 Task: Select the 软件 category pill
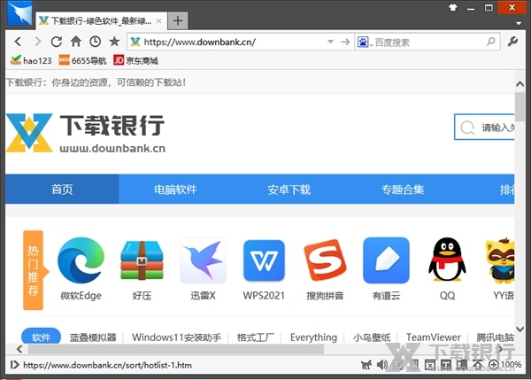coord(41,337)
